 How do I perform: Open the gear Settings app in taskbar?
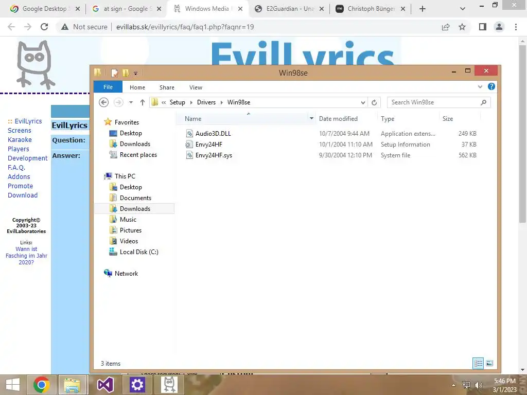(x=137, y=385)
